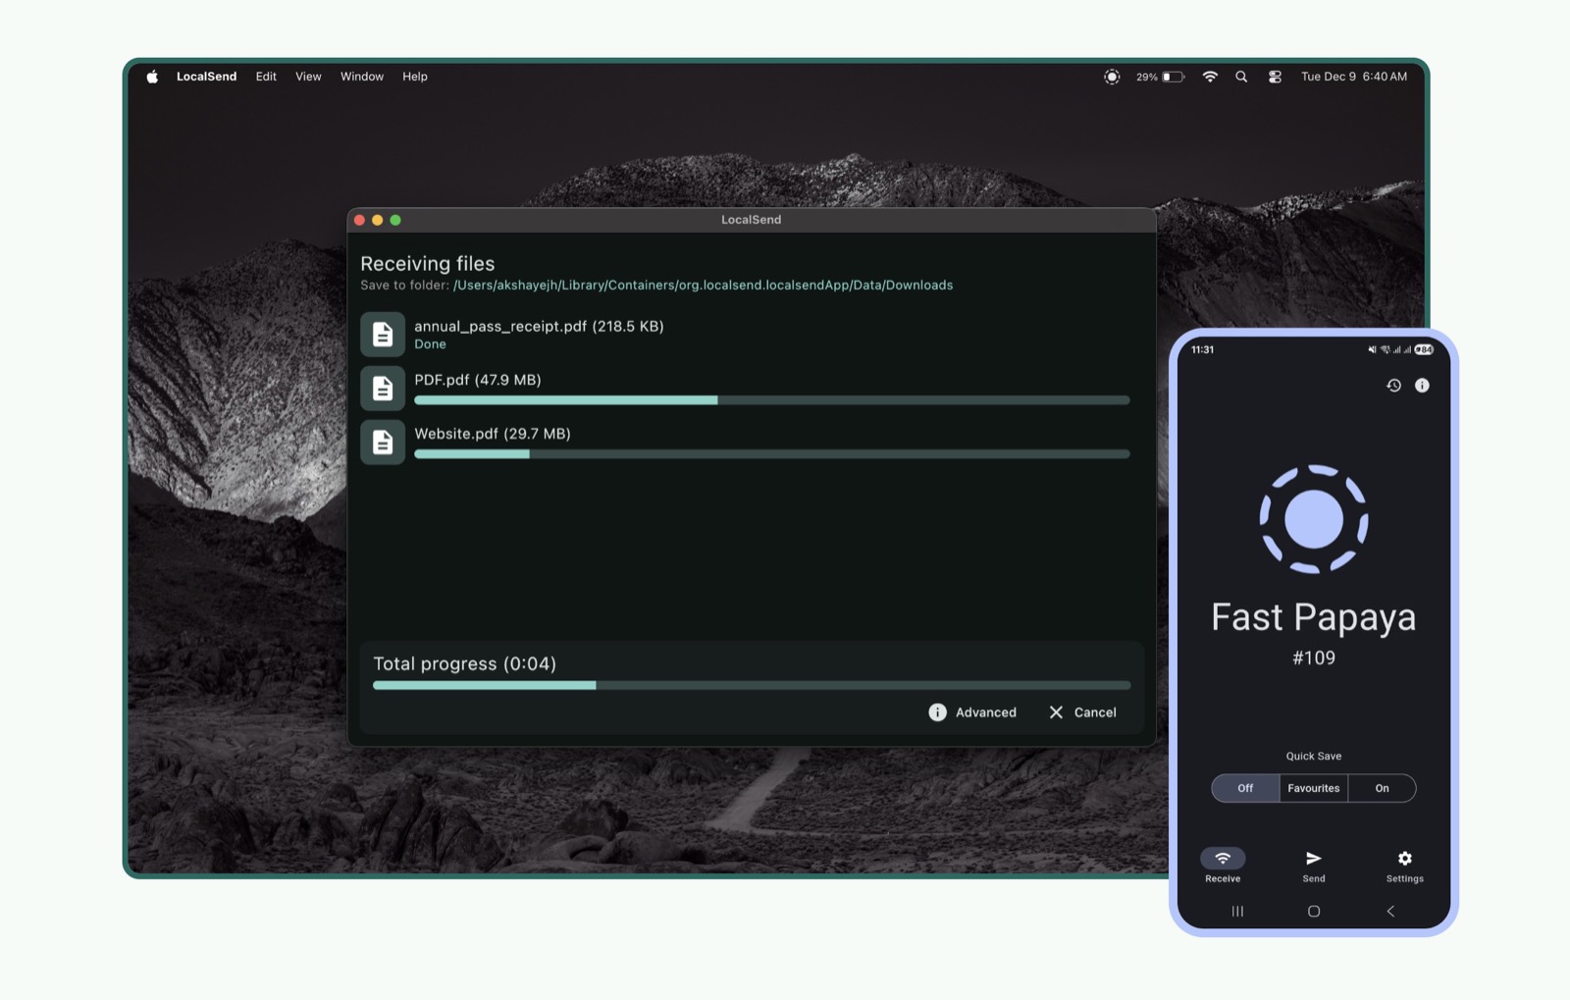Cancel the file transfer
The image size is (1570, 1000).
pyautogui.click(x=1082, y=712)
